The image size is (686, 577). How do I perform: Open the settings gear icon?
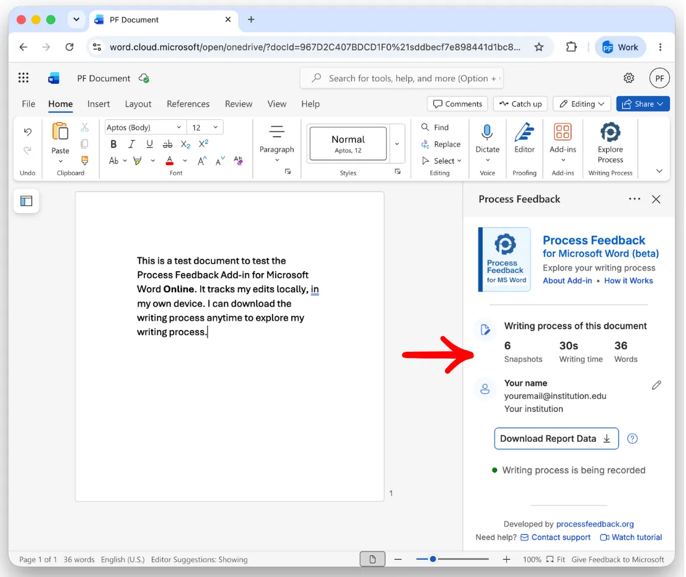(x=629, y=78)
